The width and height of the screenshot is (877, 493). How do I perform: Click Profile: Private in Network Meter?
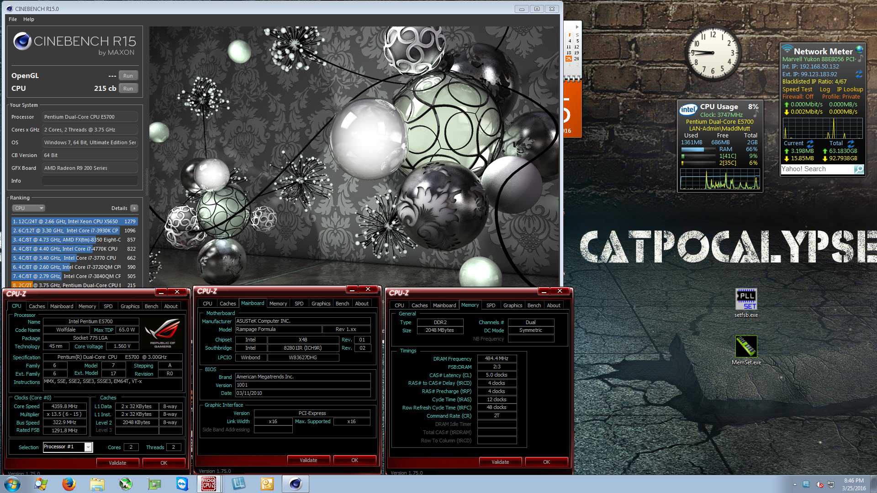click(x=841, y=97)
